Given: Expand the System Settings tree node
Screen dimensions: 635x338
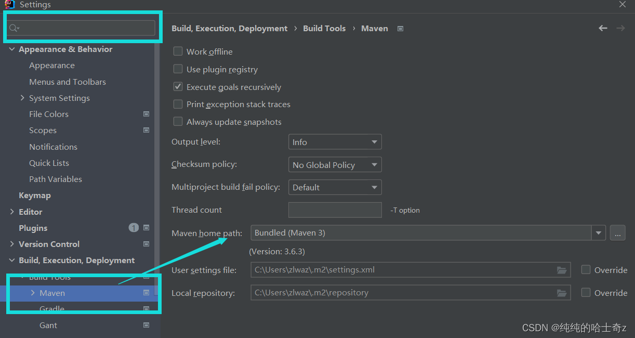Looking at the screenshot, I should (x=22, y=98).
